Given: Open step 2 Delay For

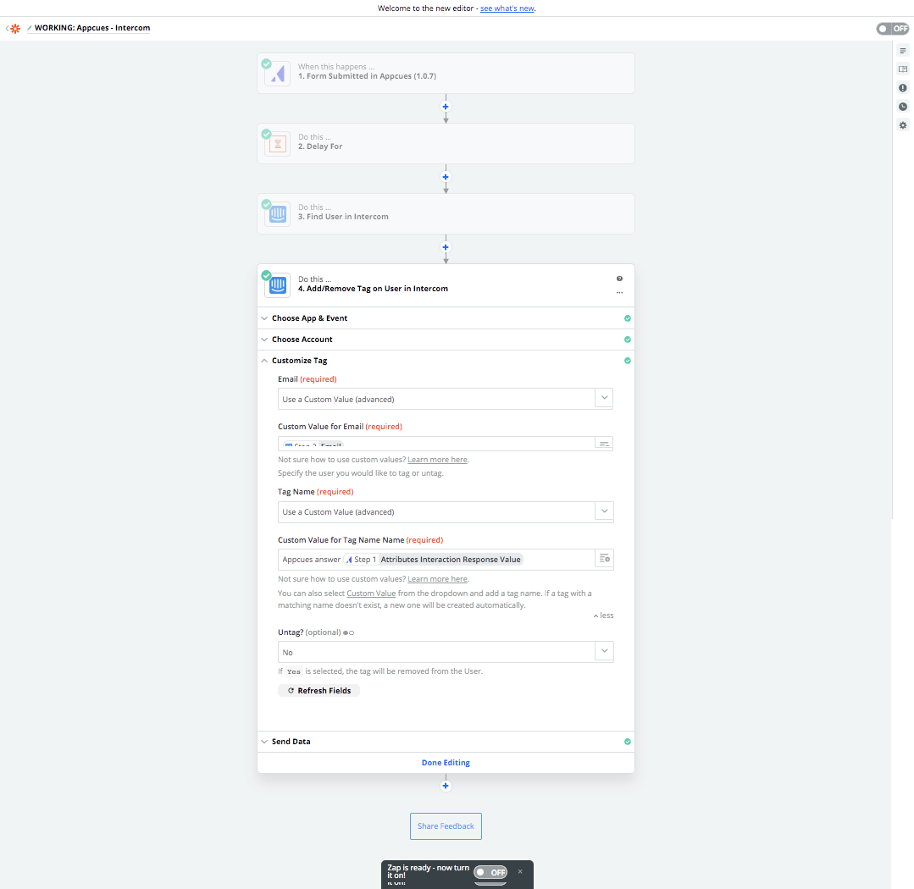Looking at the screenshot, I should tap(446, 143).
